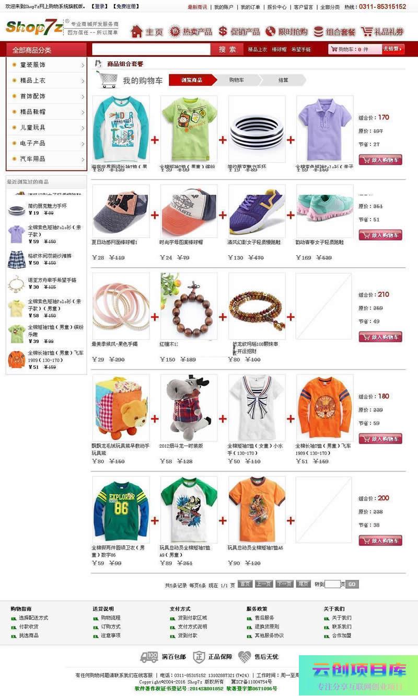Open the 热卖产品 hot products icon
Screen dimensions: 418x696
point(175,31)
